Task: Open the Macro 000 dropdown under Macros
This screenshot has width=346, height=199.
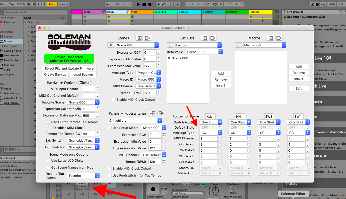Action: pyautogui.click(x=264, y=45)
